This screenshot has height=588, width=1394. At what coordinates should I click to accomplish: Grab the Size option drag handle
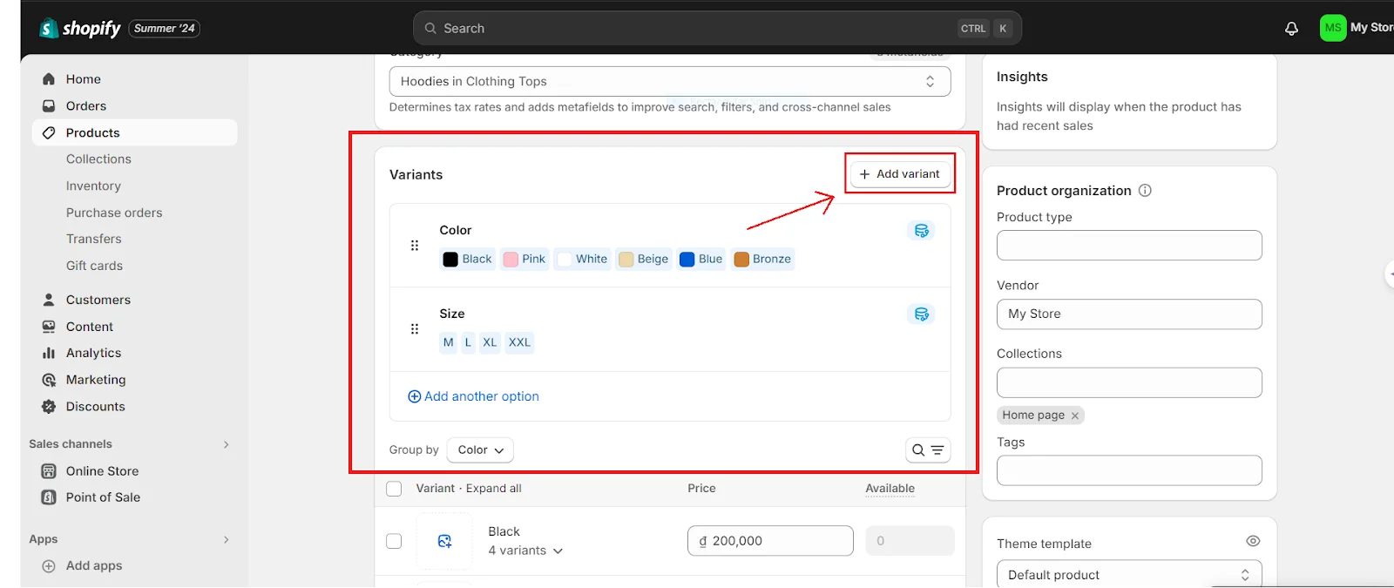(415, 328)
